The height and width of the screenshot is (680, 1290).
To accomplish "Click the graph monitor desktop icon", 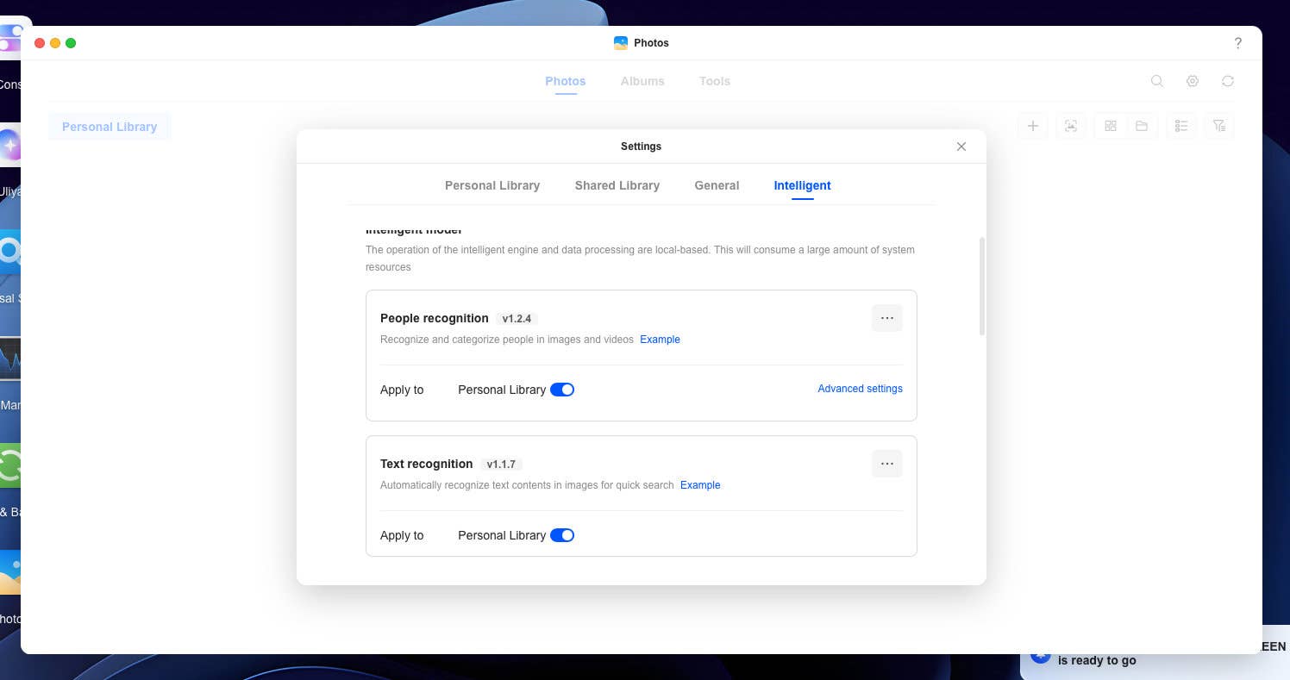I will point(10,358).
